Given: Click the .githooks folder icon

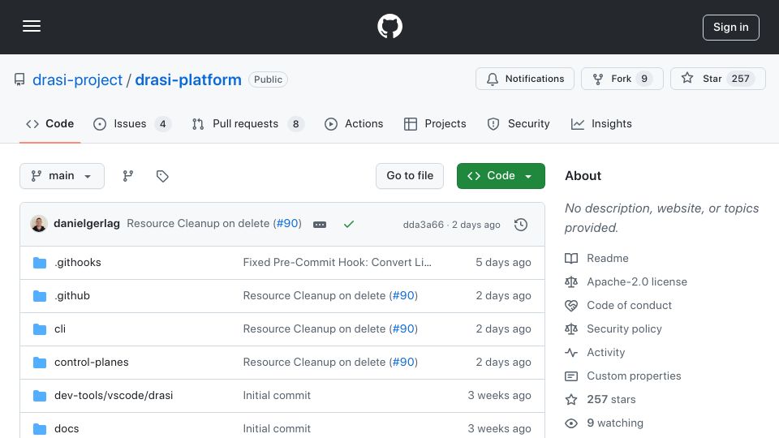Looking at the screenshot, I should tap(40, 263).
